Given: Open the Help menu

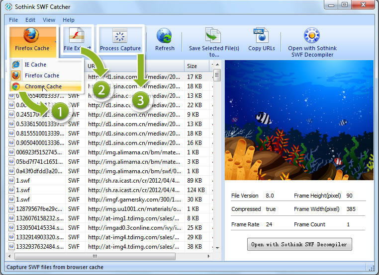Looking at the screenshot, I should 69,20.
